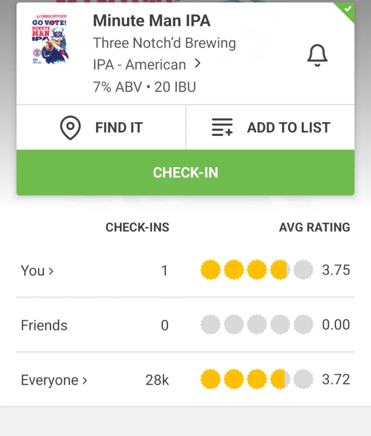Tap the 7% ABV and 20 IBU text

144,87
